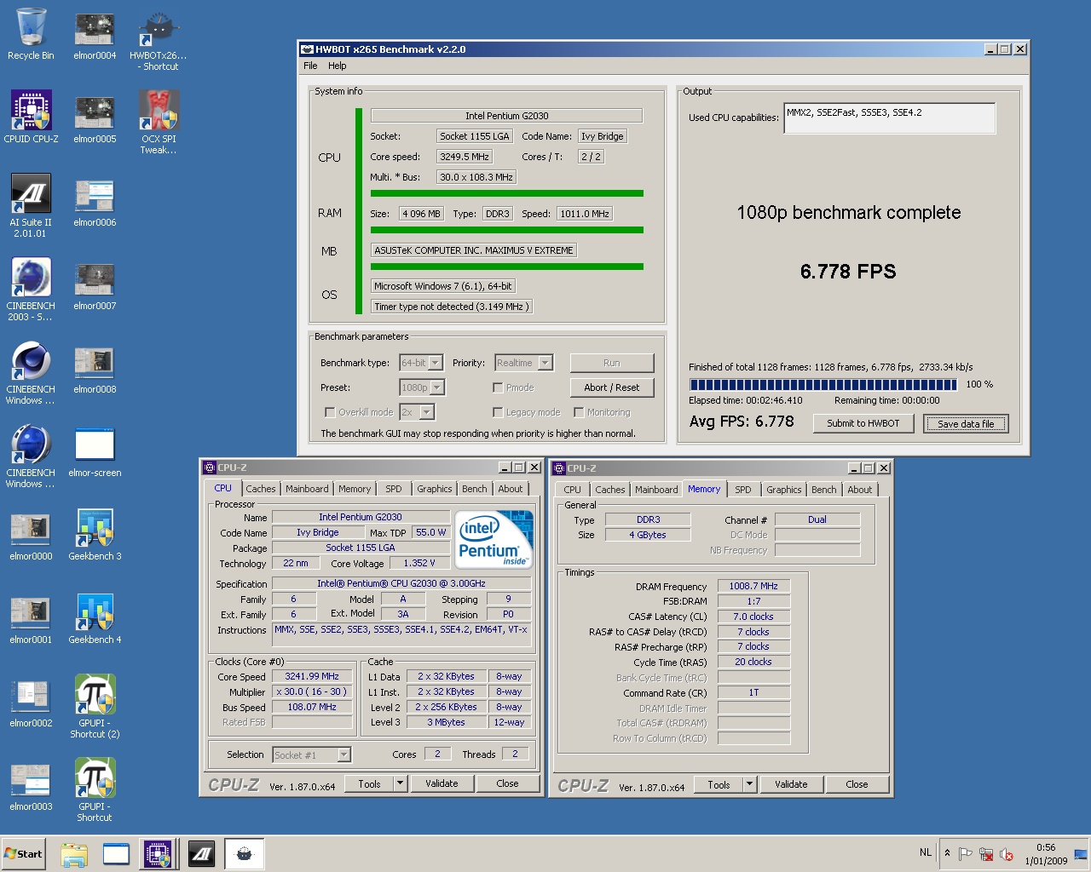Open the elmor0001 desktop file
The height and width of the screenshot is (872, 1091).
point(31,620)
